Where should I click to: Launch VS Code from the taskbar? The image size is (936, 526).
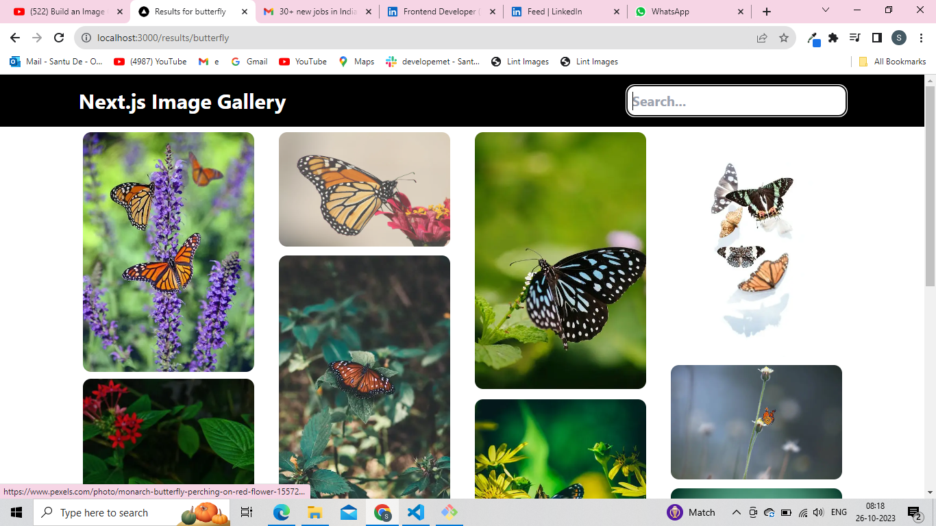[x=416, y=512]
